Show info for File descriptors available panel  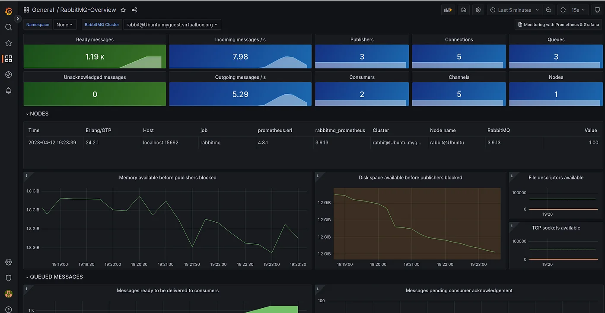[x=512, y=176]
